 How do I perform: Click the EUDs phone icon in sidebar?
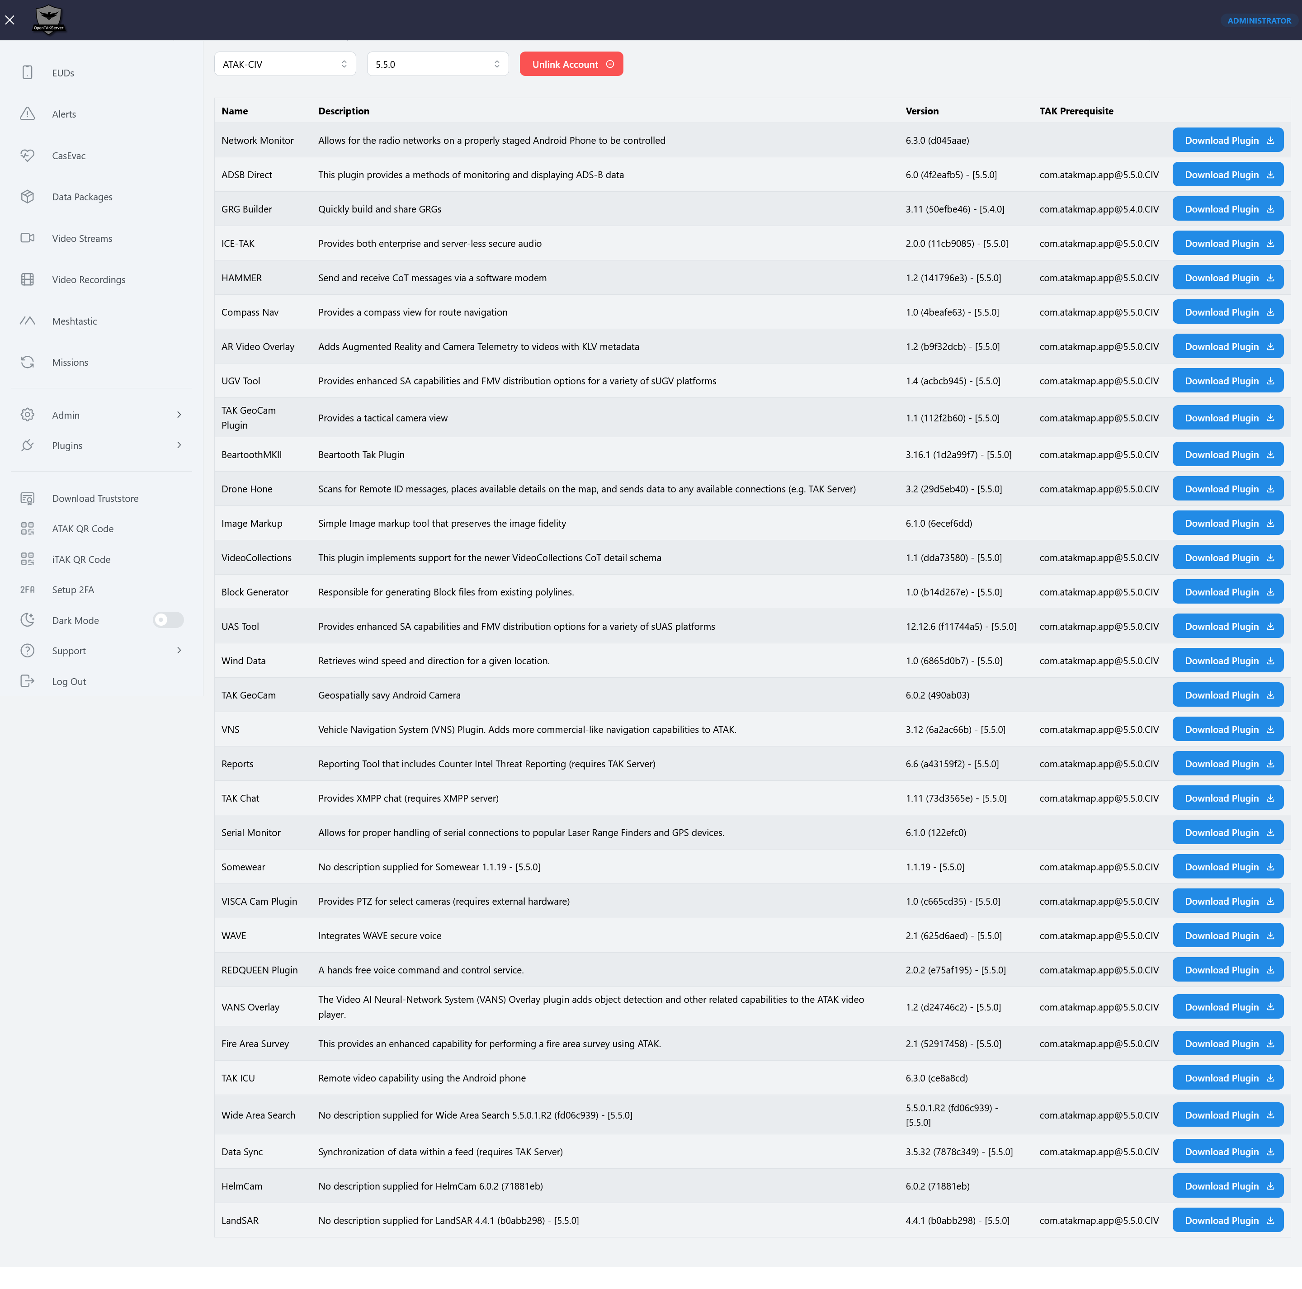tap(27, 73)
